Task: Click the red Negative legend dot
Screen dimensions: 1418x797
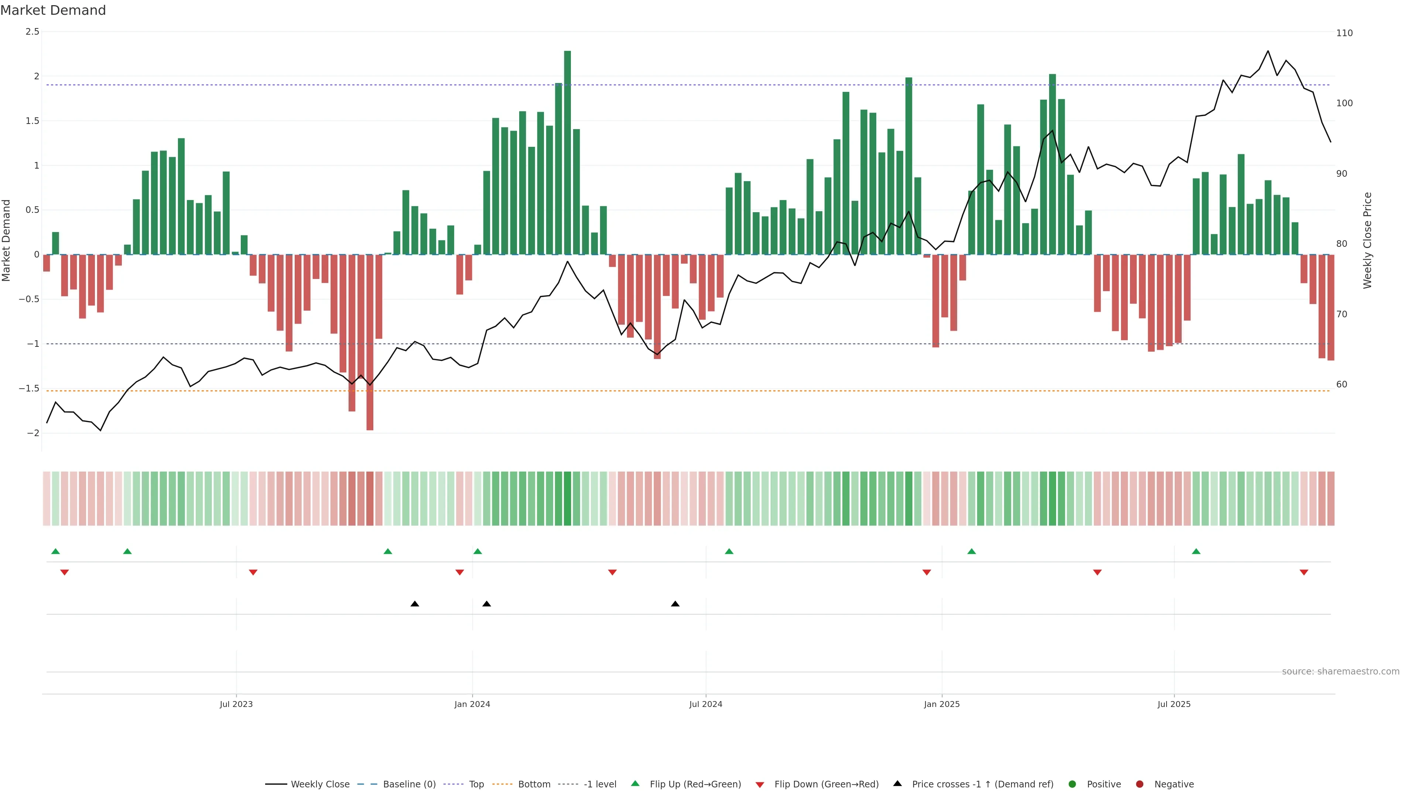Action: (1140, 784)
